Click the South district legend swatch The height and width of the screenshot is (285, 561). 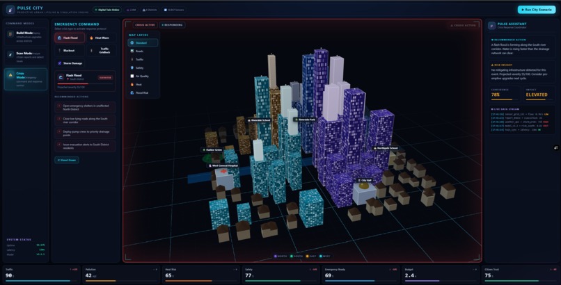click(x=292, y=256)
